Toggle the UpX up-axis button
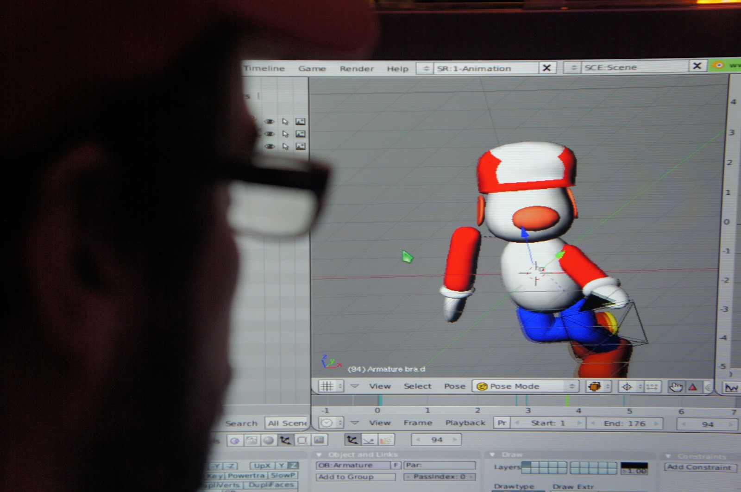 pyautogui.click(x=262, y=466)
